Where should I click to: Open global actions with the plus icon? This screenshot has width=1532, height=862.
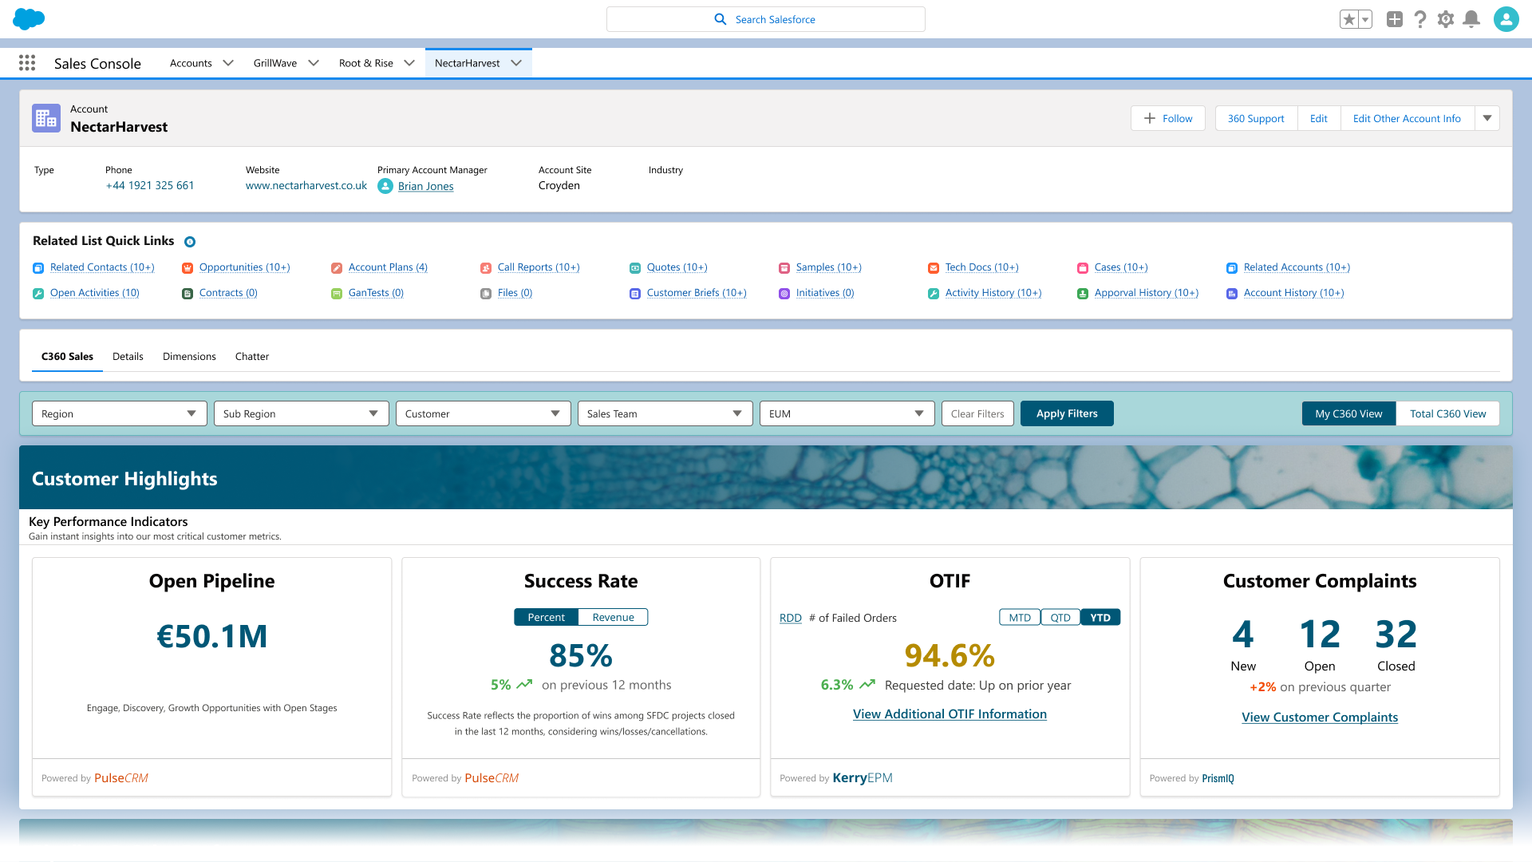[x=1394, y=19]
